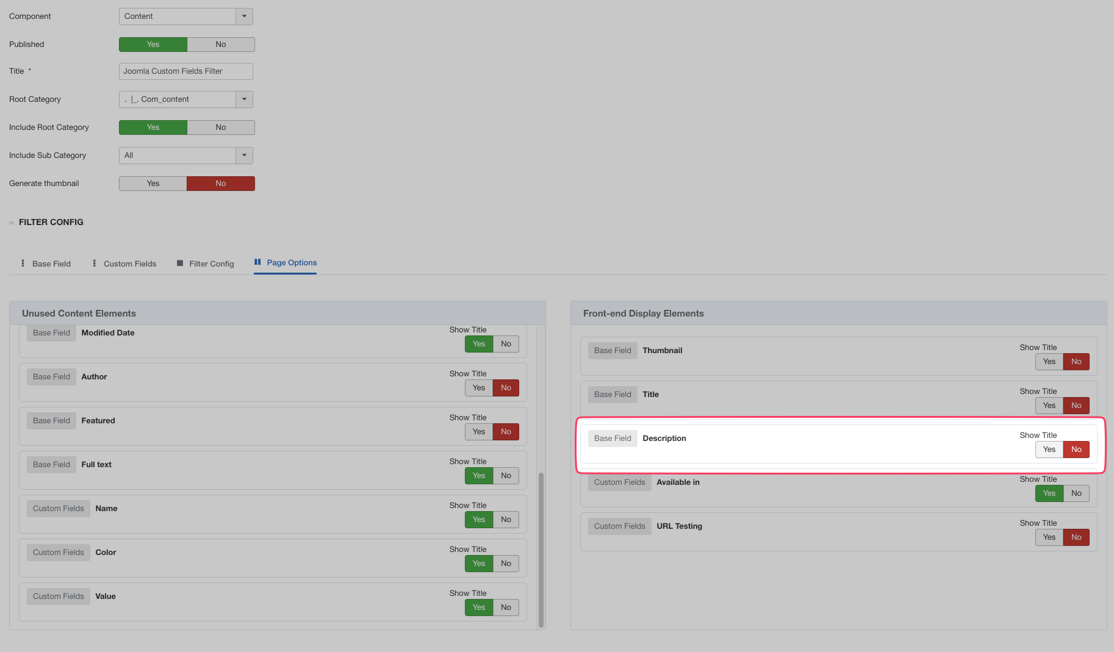The width and height of the screenshot is (1114, 652).
Task: Enable Generate thumbnail with Yes
Action: [x=153, y=184]
